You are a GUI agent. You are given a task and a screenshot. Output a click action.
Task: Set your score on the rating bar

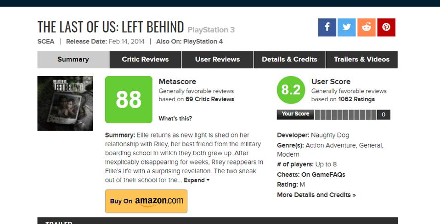coord(345,115)
